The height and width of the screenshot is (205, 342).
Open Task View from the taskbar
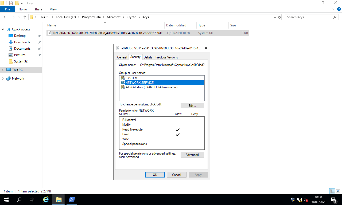32,199
